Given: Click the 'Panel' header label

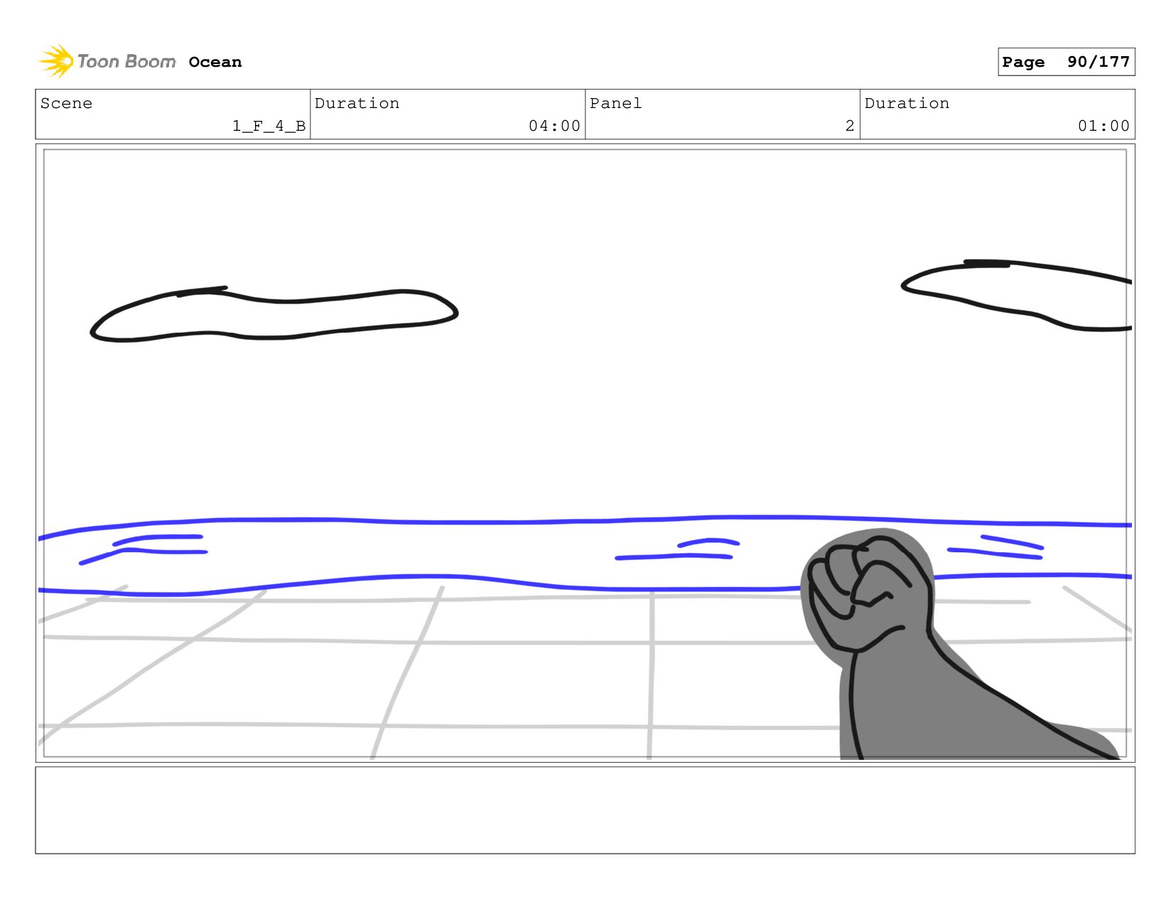Looking at the screenshot, I should [615, 103].
